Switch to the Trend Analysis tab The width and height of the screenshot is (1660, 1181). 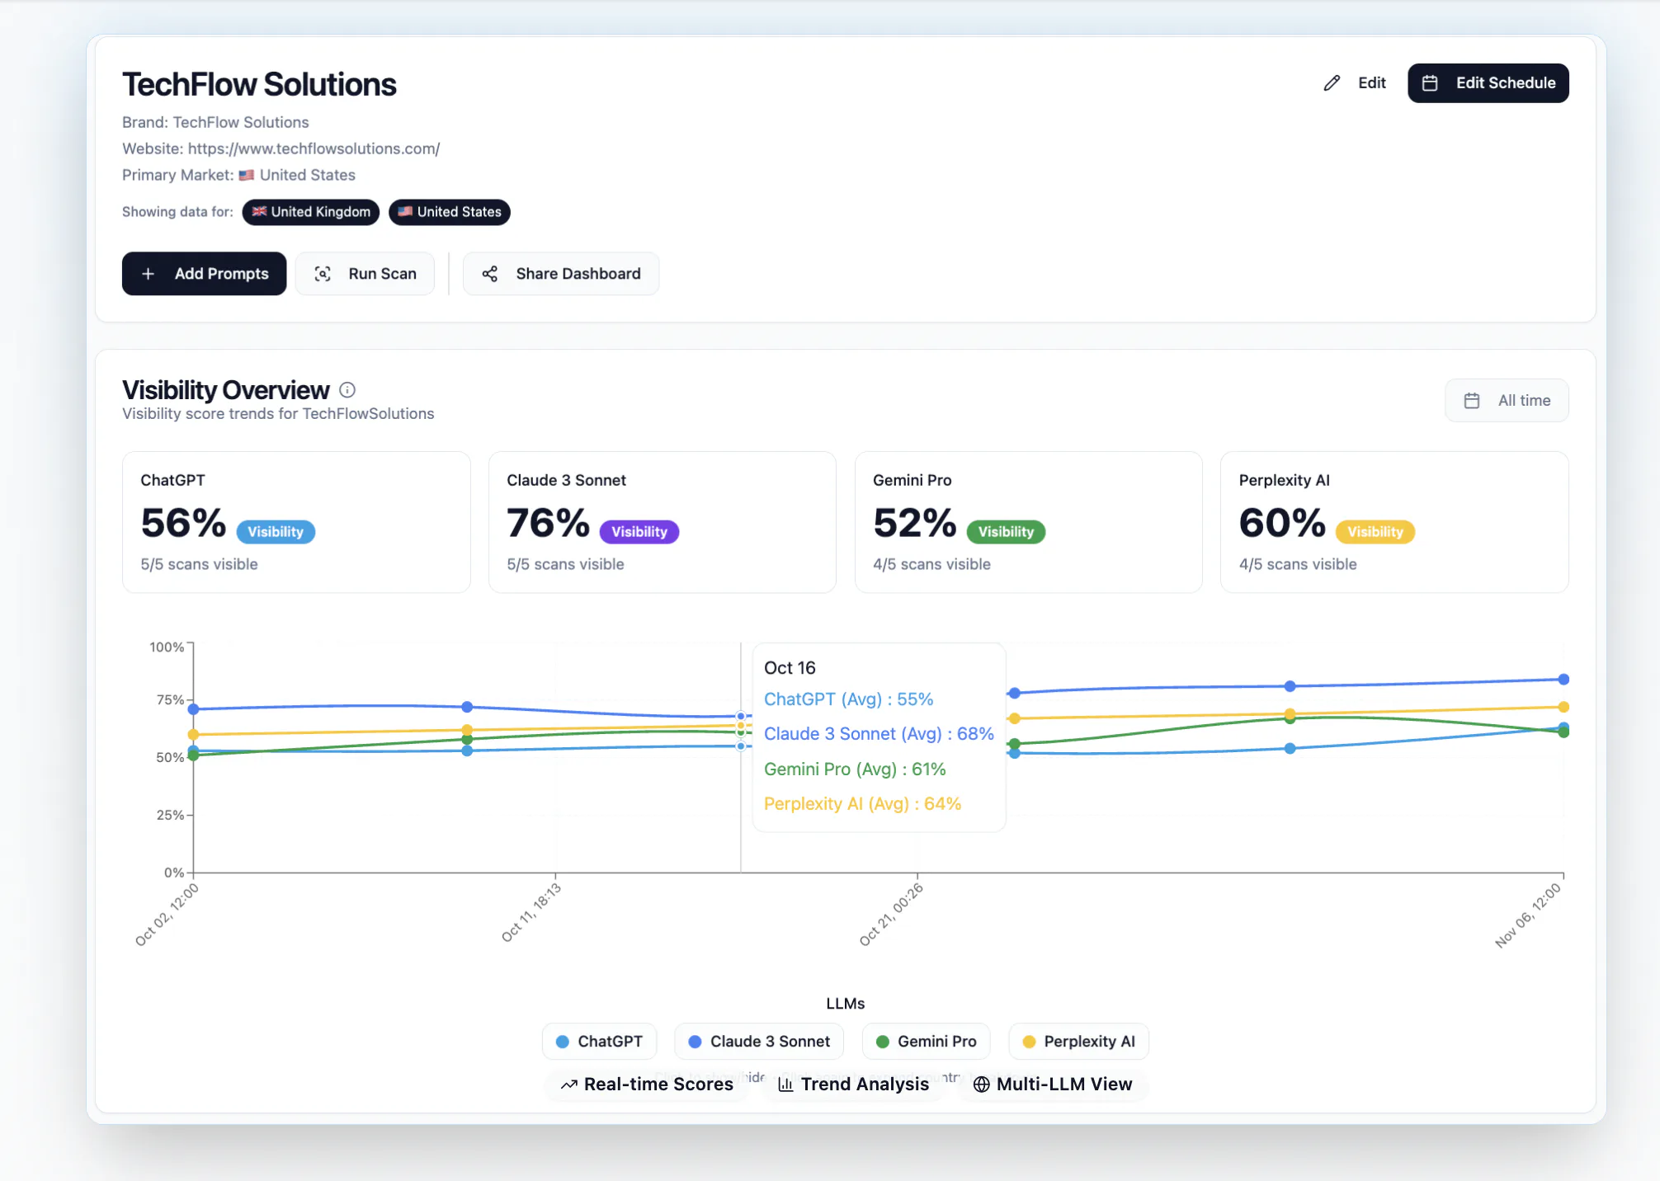[854, 1085]
